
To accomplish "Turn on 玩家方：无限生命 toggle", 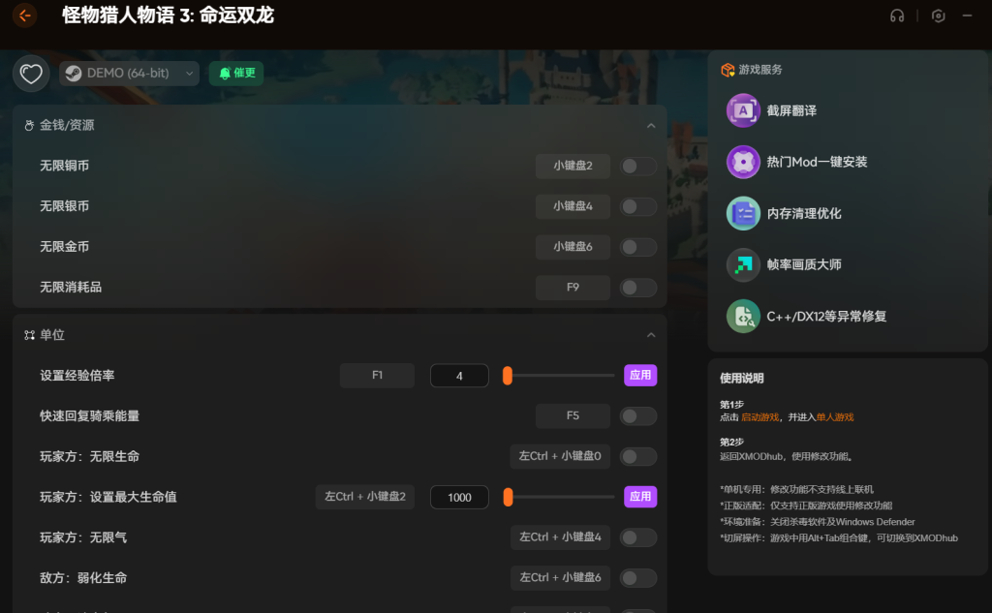I will pos(638,456).
